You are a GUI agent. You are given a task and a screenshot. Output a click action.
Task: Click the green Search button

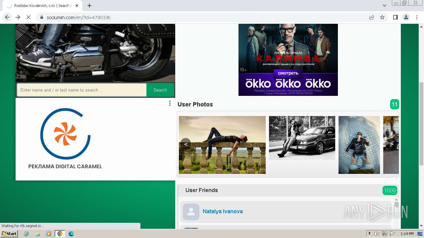[160, 90]
